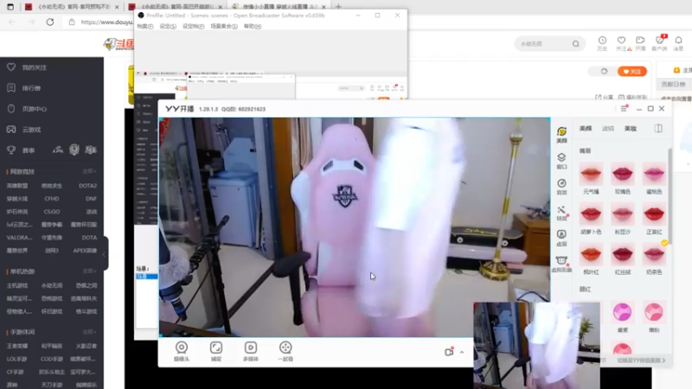This screenshot has height=389, width=692.
Task: Select the 奶茶色 lip color
Action: [654, 254]
